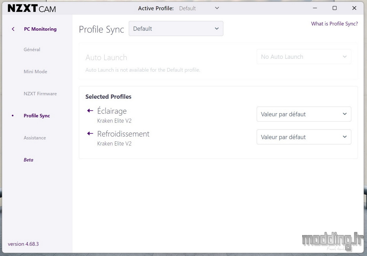Image resolution: width=367 pixels, height=256 pixels.
Task: Open Éclairage Valeur par défaut dropdown
Action: [x=304, y=114]
